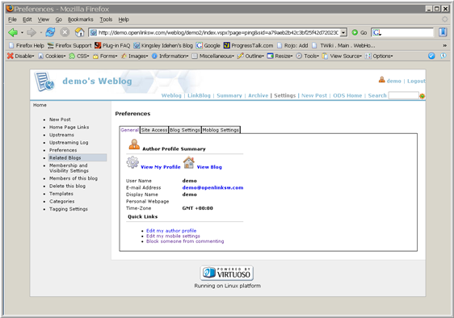Click the green Go button
Screen dimensions: 454x318
(359, 32)
